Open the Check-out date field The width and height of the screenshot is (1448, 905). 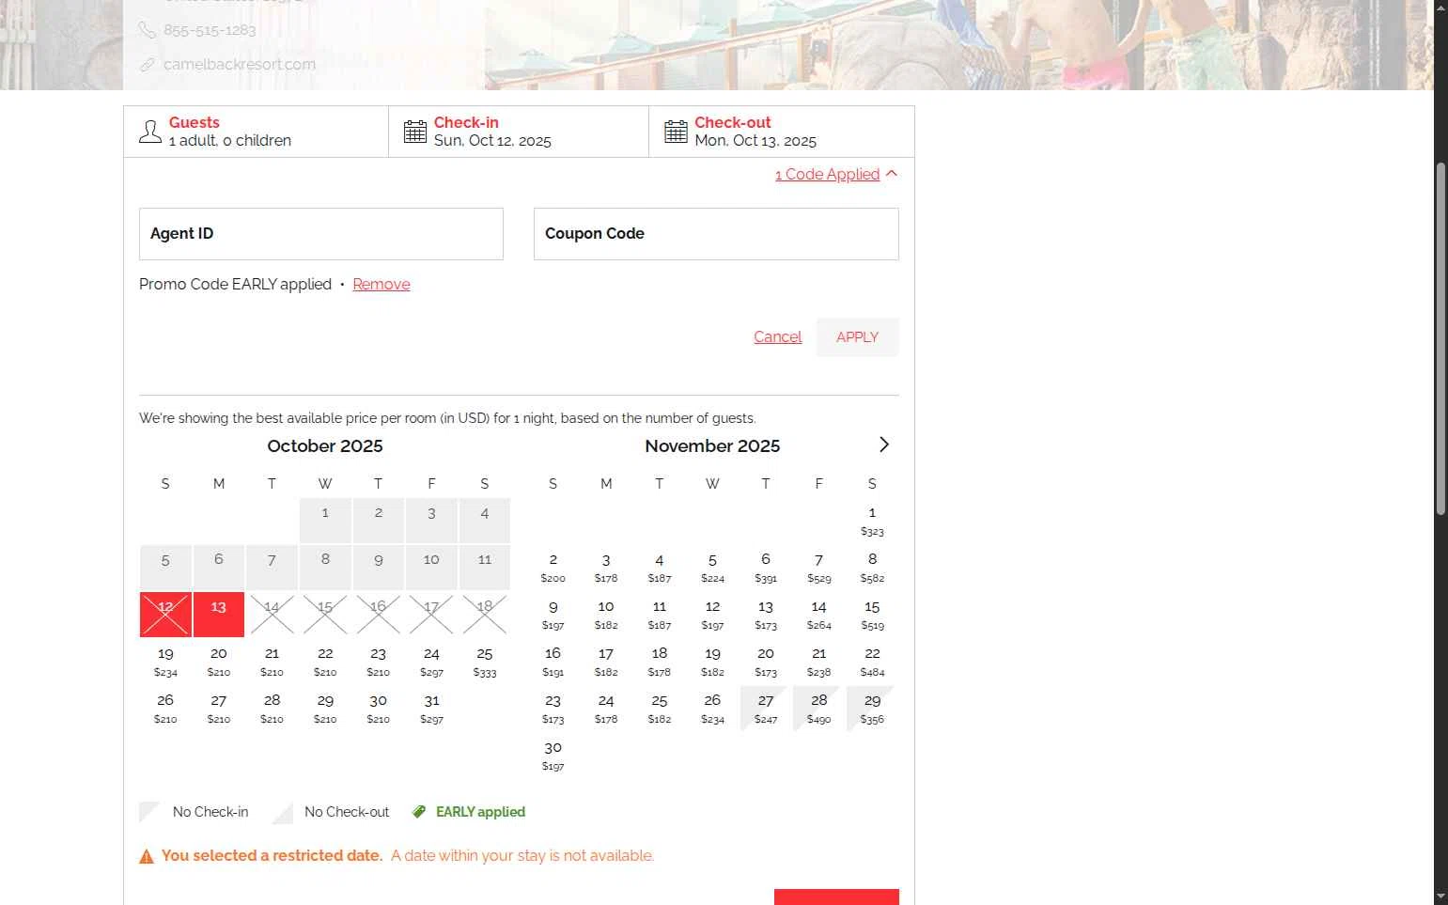point(782,132)
